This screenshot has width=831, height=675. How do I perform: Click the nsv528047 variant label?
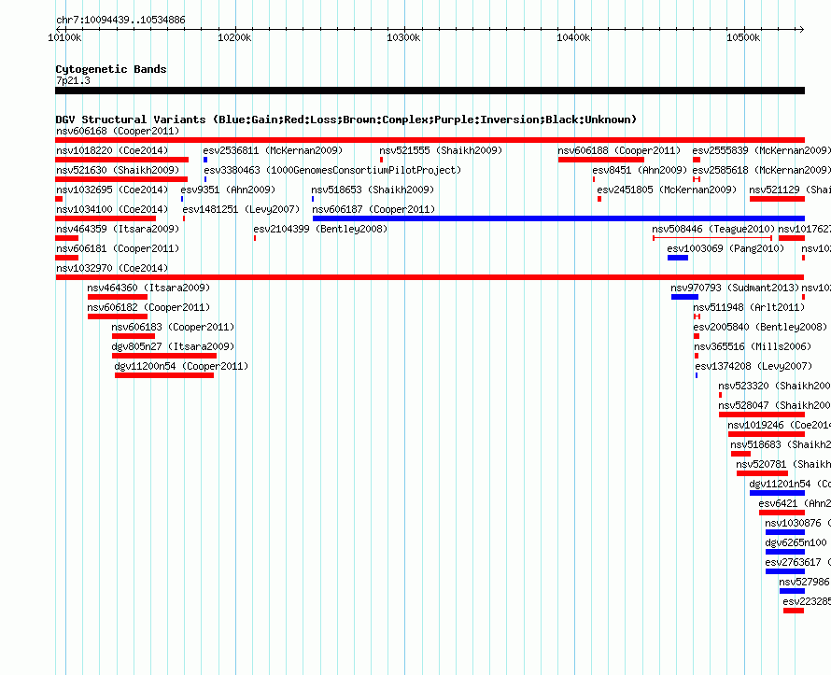click(x=774, y=405)
